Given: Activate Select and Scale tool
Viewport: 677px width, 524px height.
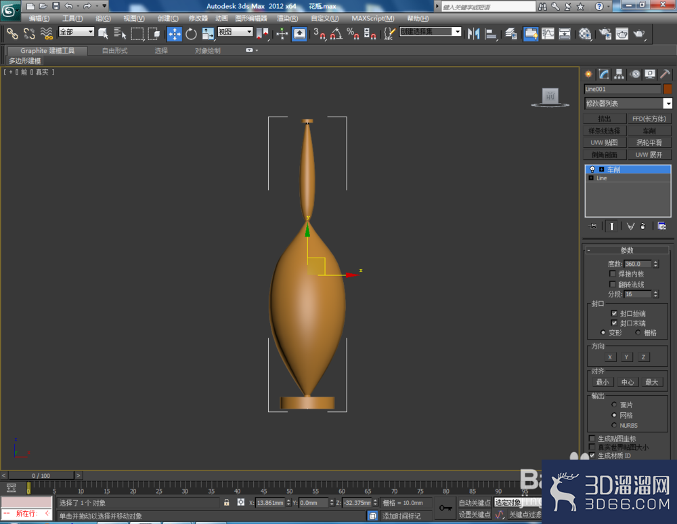Looking at the screenshot, I should [x=208, y=34].
